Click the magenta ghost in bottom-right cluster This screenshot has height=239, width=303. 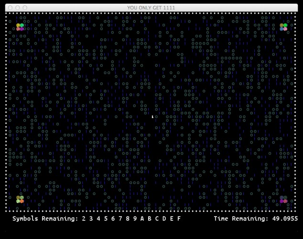click(281, 201)
